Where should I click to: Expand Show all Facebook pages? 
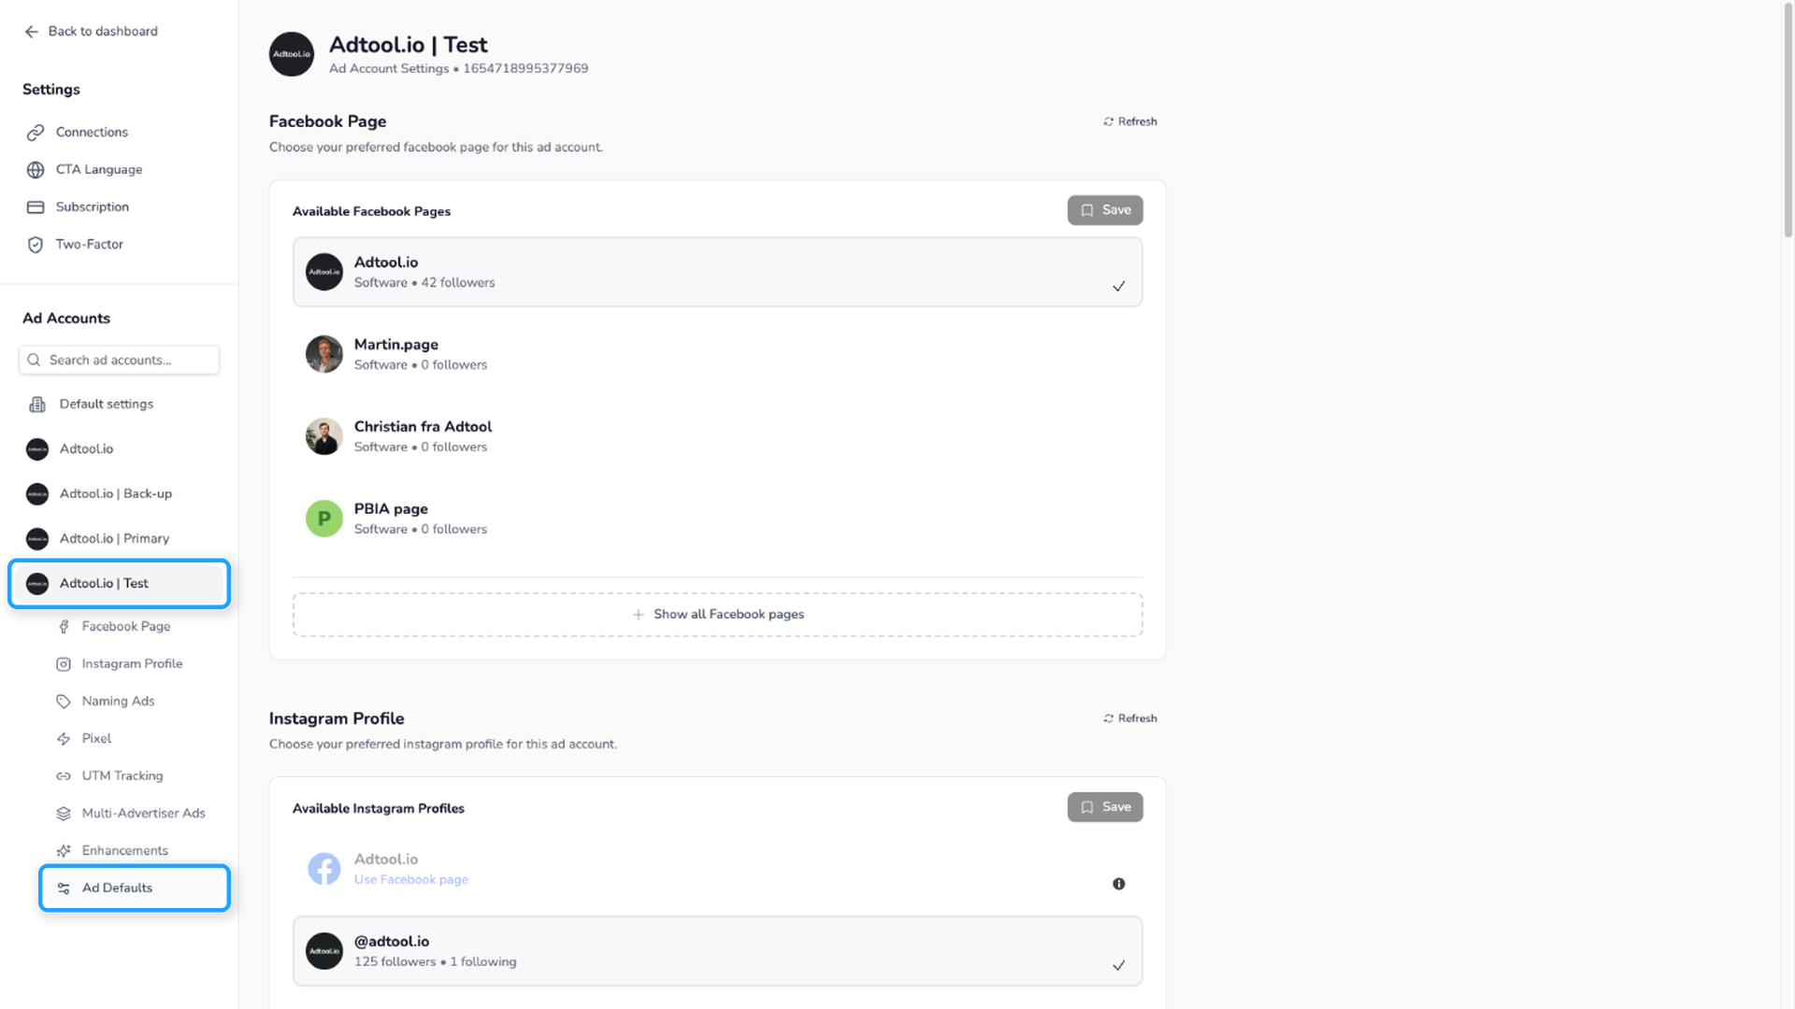coord(717,615)
